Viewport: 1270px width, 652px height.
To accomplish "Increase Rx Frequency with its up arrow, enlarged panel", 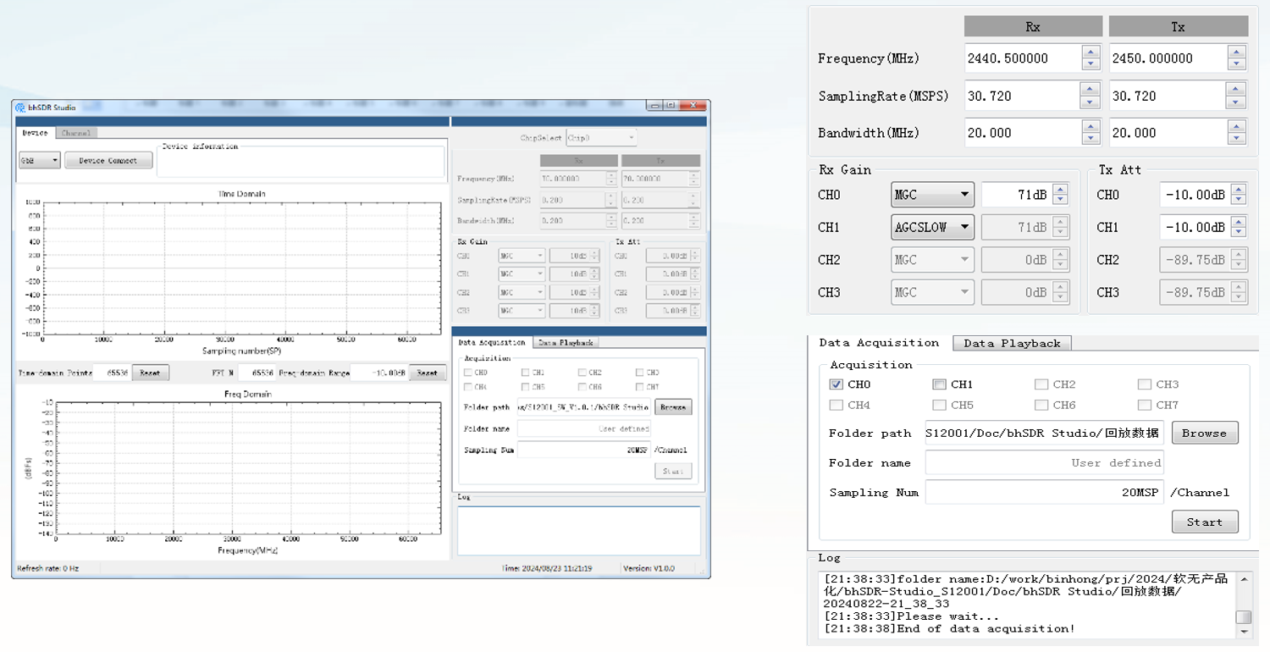I will pyautogui.click(x=1091, y=52).
